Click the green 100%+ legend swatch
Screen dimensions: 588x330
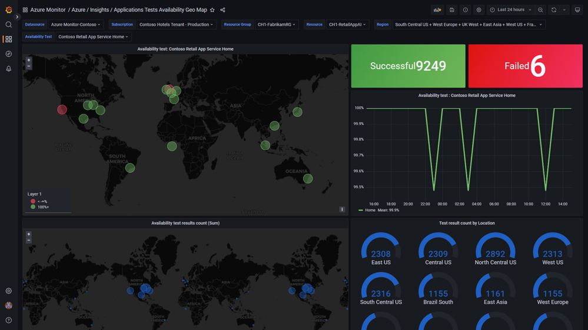[33, 207]
